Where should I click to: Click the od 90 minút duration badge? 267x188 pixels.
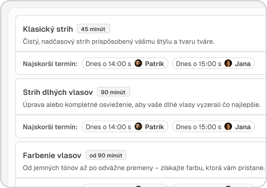coord(106,155)
